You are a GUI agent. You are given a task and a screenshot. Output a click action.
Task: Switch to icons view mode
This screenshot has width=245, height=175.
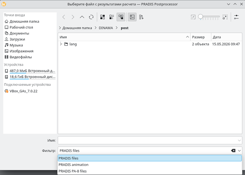(103, 17)
